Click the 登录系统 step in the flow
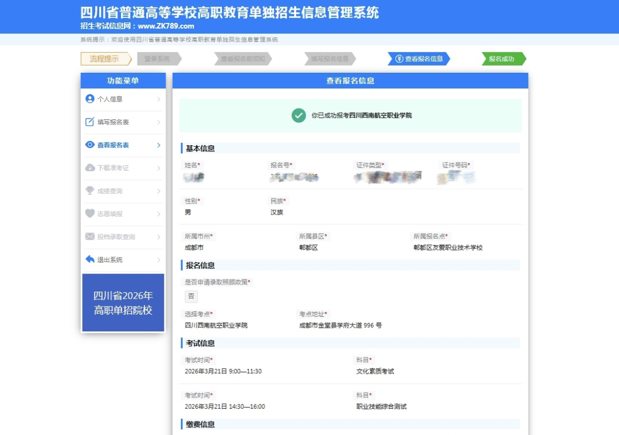The image size is (619, 435). pyautogui.click(x=158, y=59)
